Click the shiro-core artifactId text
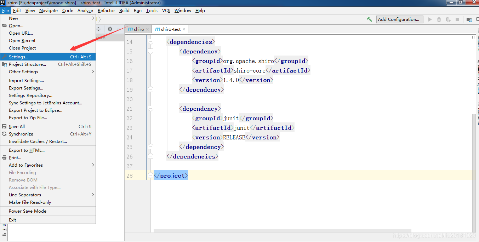This screenshot has height=242, width=479. click(x=250, y=70)
